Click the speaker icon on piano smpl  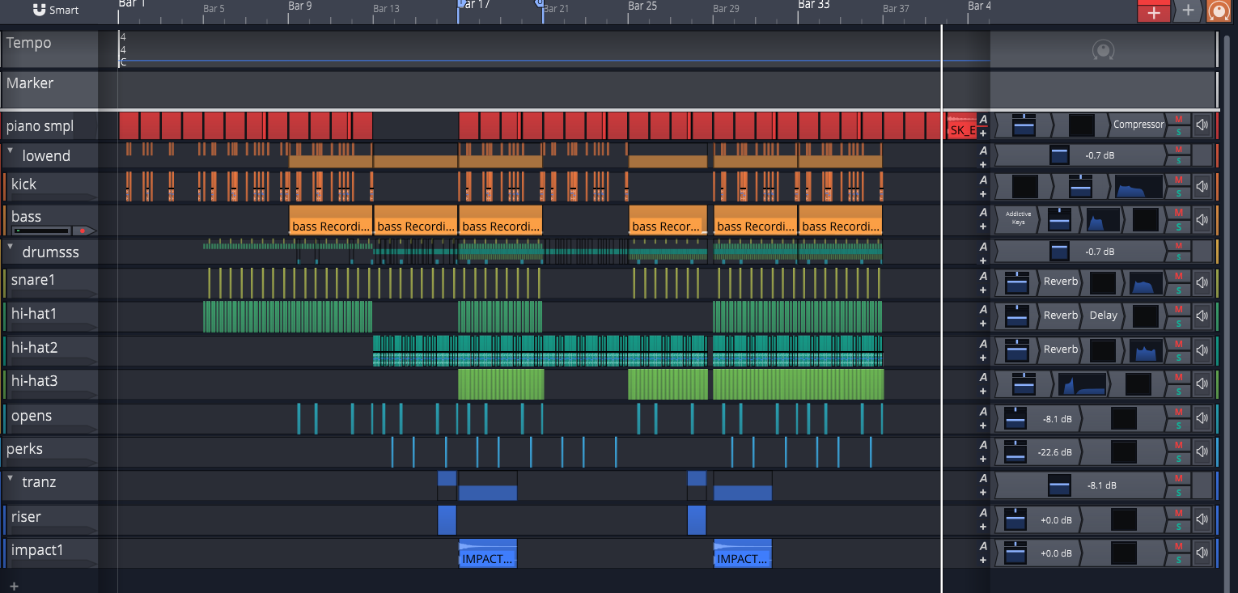pyautogui.click(x=1202, y=125)
